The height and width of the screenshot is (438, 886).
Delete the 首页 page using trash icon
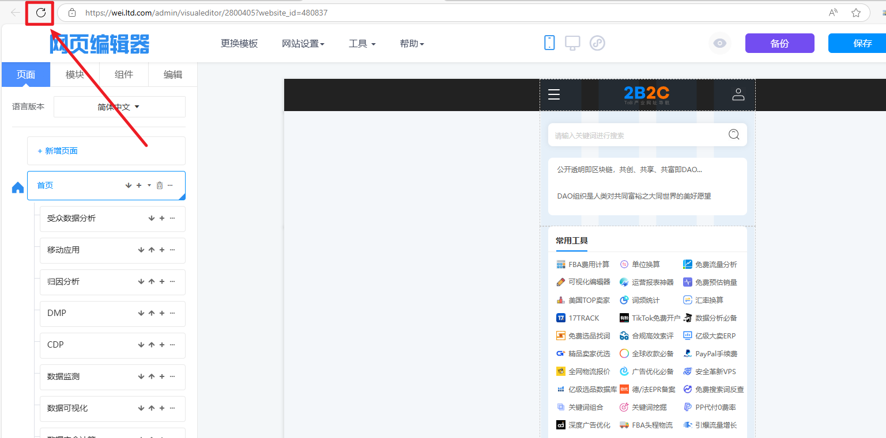point(160,185)
